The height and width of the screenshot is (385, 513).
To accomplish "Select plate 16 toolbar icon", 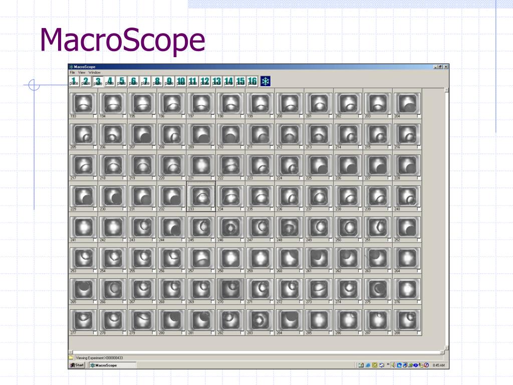I will [252, 81].
